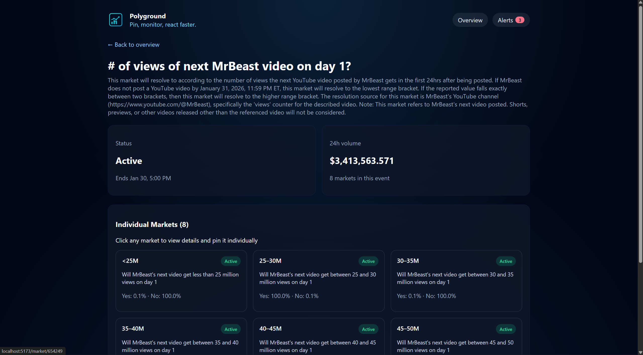643x355 pixels.
Task: Open the 25–30M market card
Action: [x=318, y=281]
